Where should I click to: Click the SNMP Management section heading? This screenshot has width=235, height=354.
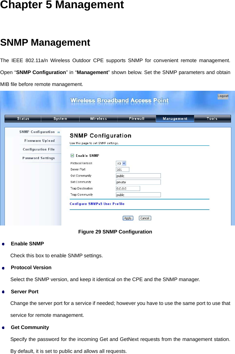point(45,43)
